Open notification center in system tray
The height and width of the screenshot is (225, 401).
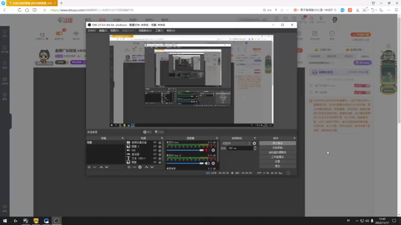point(394,221)
